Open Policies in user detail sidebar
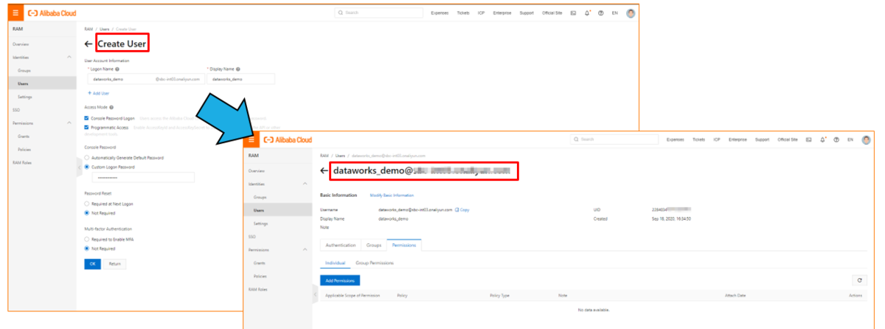 [260, 276]
